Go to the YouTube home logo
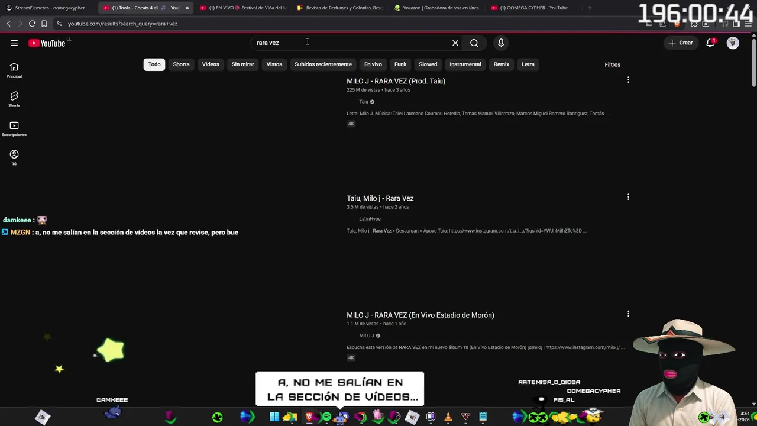757x426 pixels. (x=47, y=43)
